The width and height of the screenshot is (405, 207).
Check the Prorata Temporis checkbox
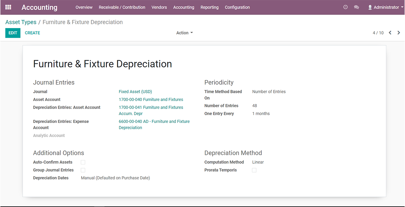pos(254,170)
